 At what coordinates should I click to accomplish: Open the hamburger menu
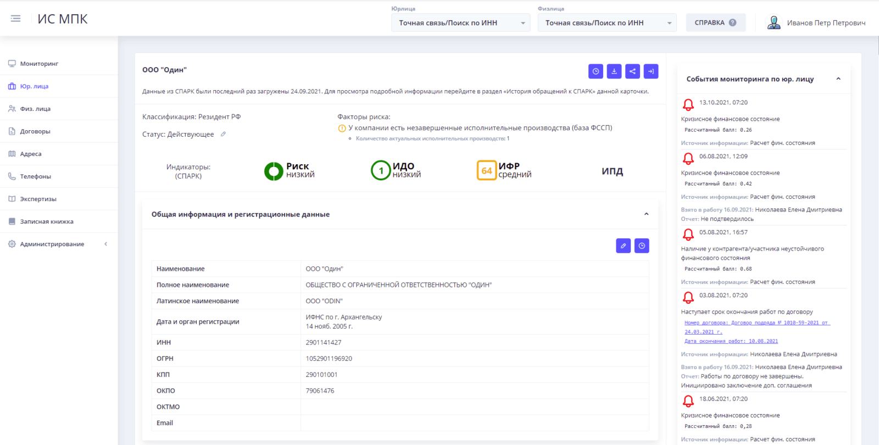coord(15,19)
